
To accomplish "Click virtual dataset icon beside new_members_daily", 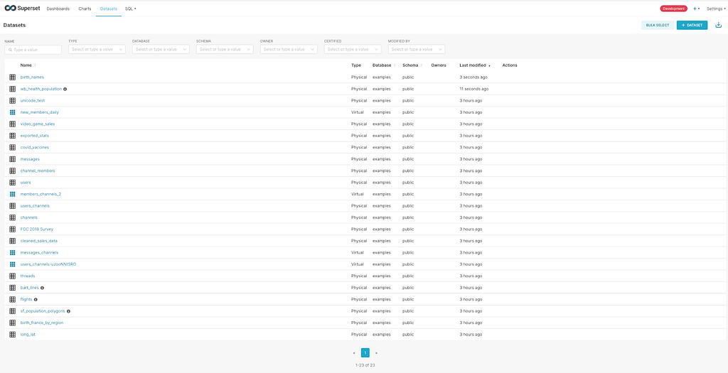I will (13, 112).
